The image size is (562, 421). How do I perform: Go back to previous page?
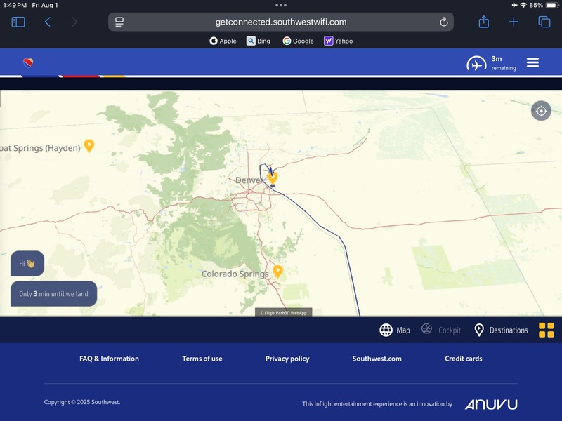pos(47,22)
